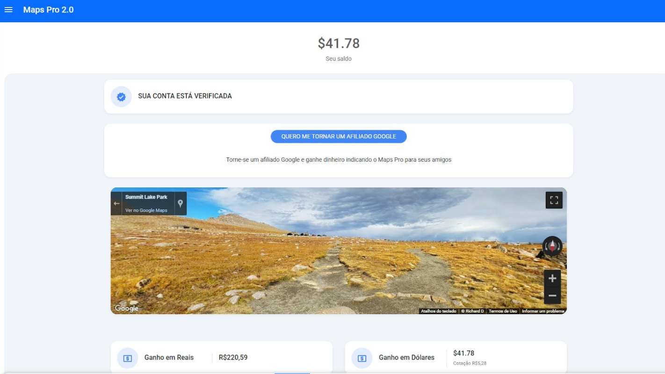Click the verified account badge icon
This screenshot has height=374, width=665.
pos(121,97)
